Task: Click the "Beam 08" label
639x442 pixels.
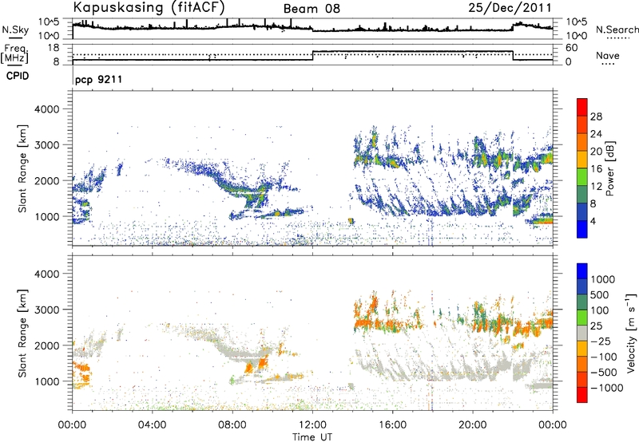Action: [x=312, y=9]
